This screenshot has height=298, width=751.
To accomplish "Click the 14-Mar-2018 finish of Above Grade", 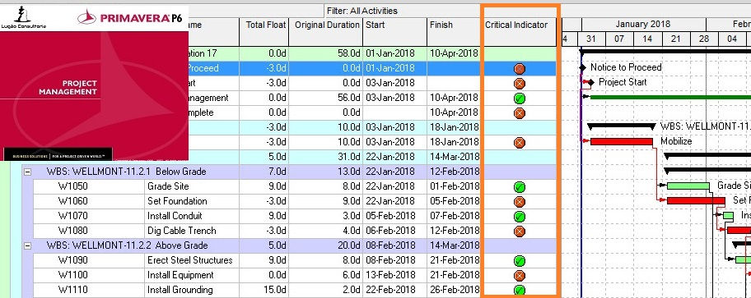I will click(455, 245).
